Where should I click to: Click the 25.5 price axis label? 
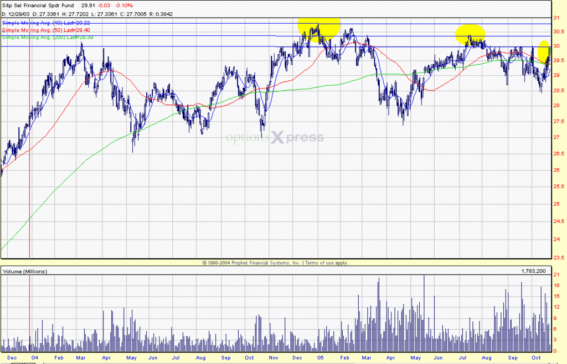point(558,186)
